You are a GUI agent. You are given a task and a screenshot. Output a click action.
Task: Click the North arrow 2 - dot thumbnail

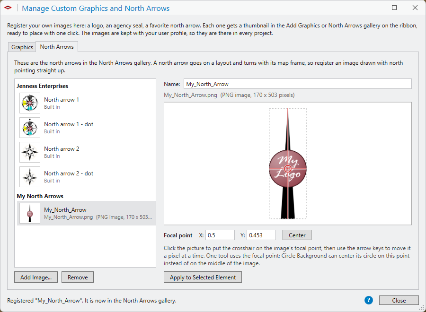(x=30, y=177)
